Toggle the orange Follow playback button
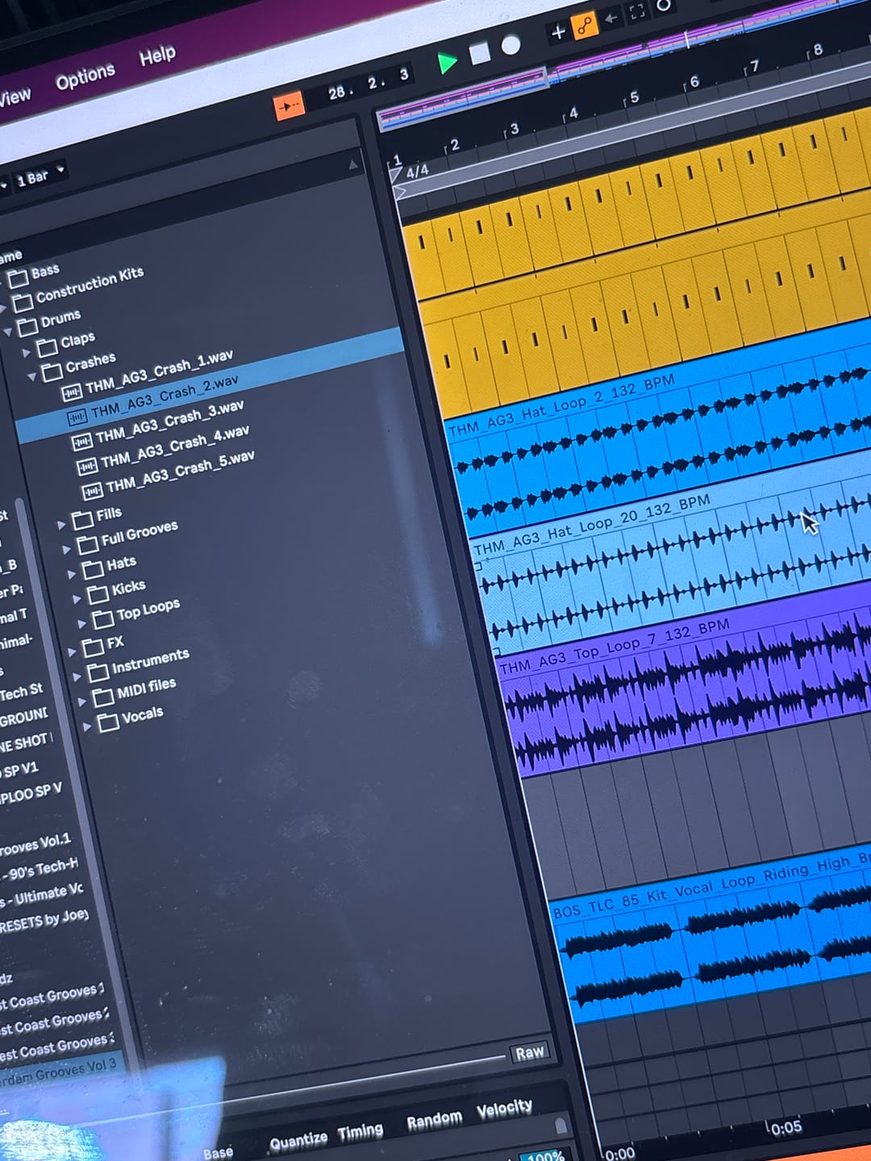 [x=289, y=106]
